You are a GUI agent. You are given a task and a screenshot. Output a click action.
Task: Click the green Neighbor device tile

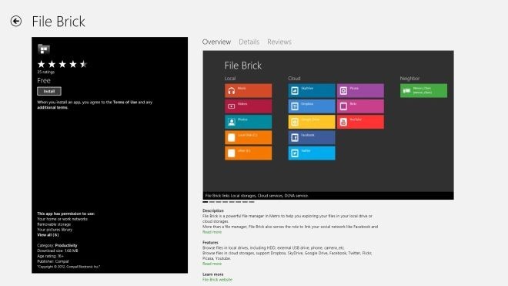tap(423, 90)
